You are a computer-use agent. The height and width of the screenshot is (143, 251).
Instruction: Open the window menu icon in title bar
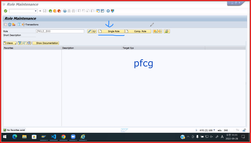[4, 4]
